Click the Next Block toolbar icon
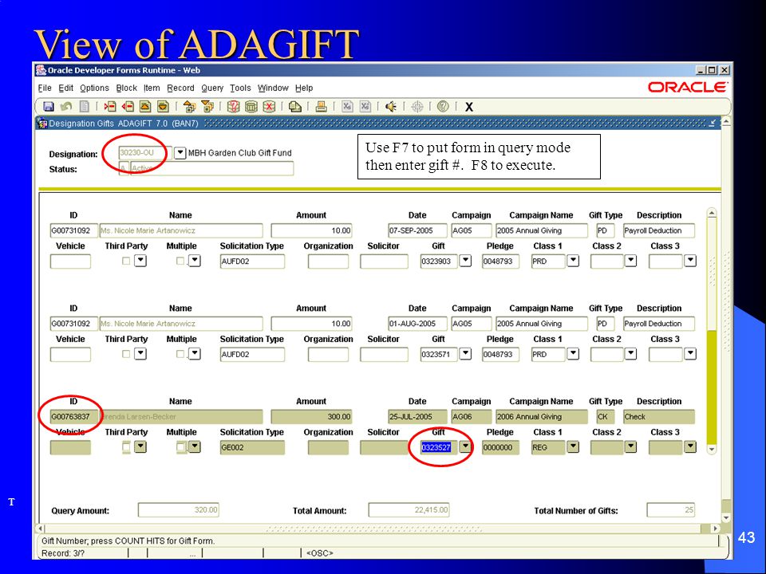766x574 pixels. click(x=207, y=106)
